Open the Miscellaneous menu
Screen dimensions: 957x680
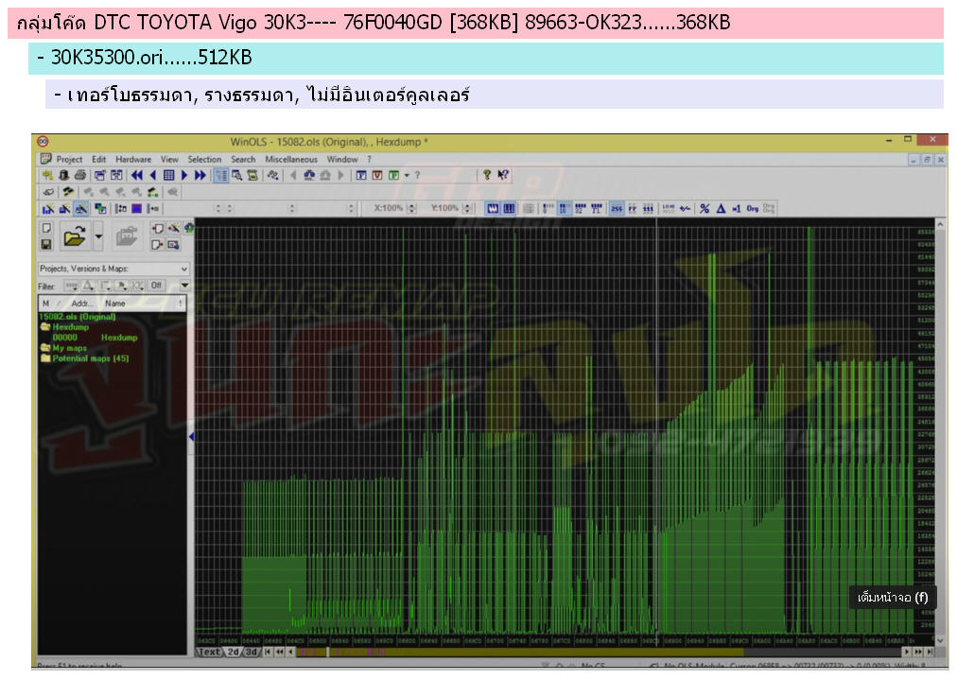pyautogui.click(x=291, y=159)
